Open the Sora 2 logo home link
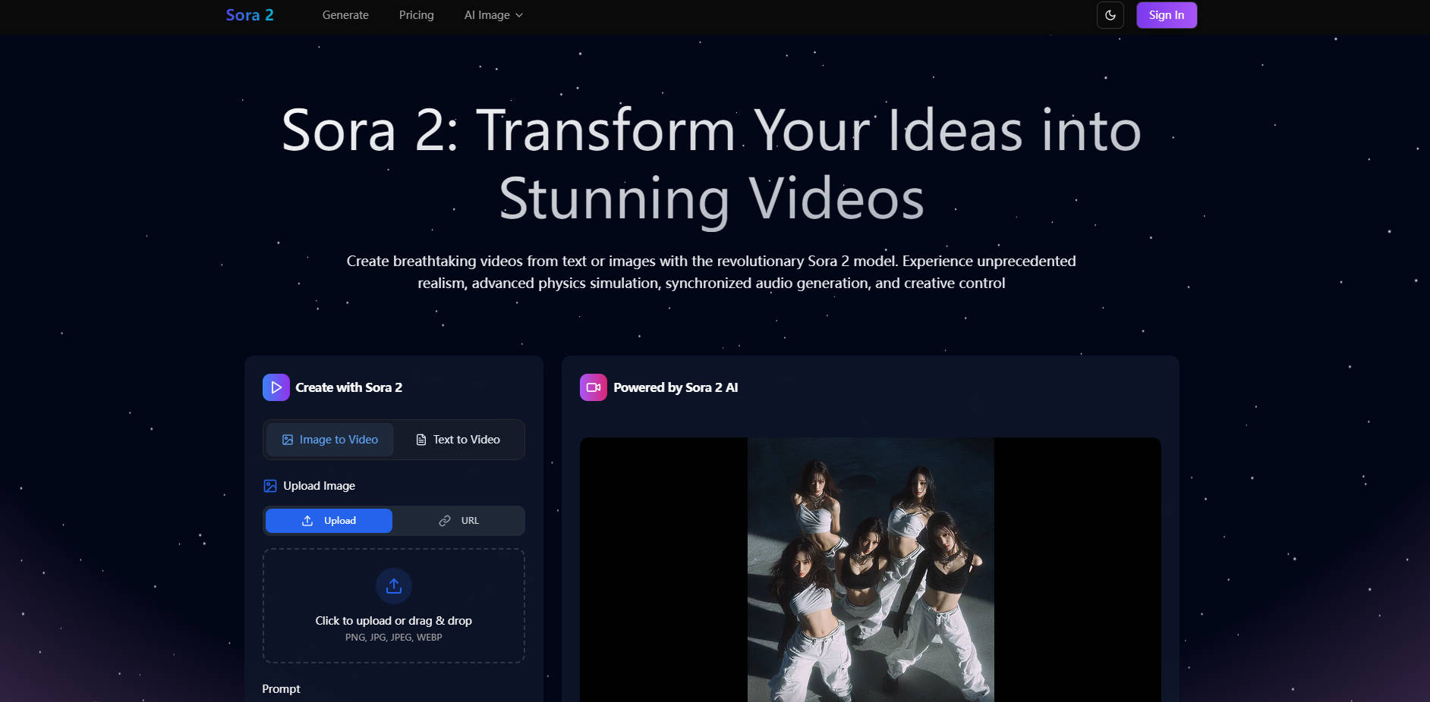This screenshot has height=702, width=1430. (249, 15)
